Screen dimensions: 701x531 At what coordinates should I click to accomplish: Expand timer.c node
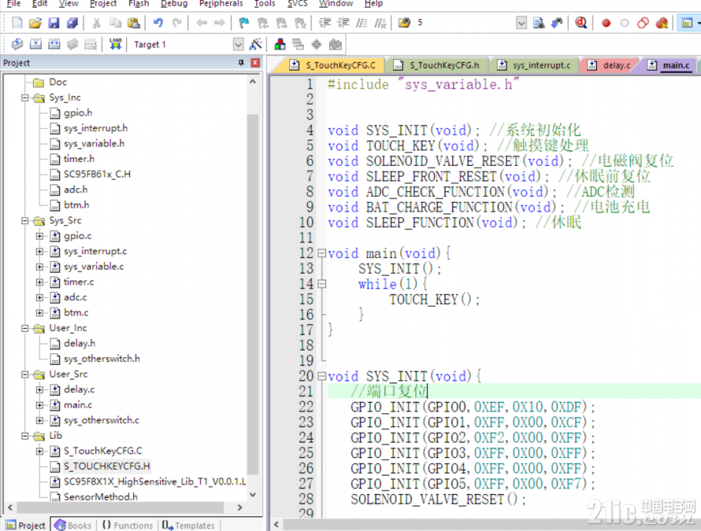pyautogui.click(x=40, y=282)
